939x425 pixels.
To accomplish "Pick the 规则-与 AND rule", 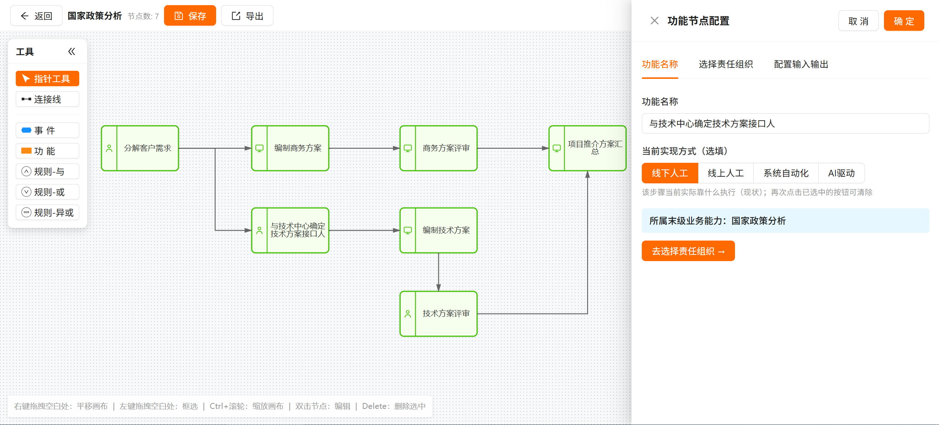I will [x=47, y=171].
